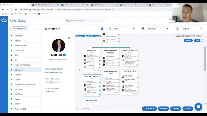The width and height of the screenshot is (207, 116).
Task: Click Add company button
Action: (19, 29)
